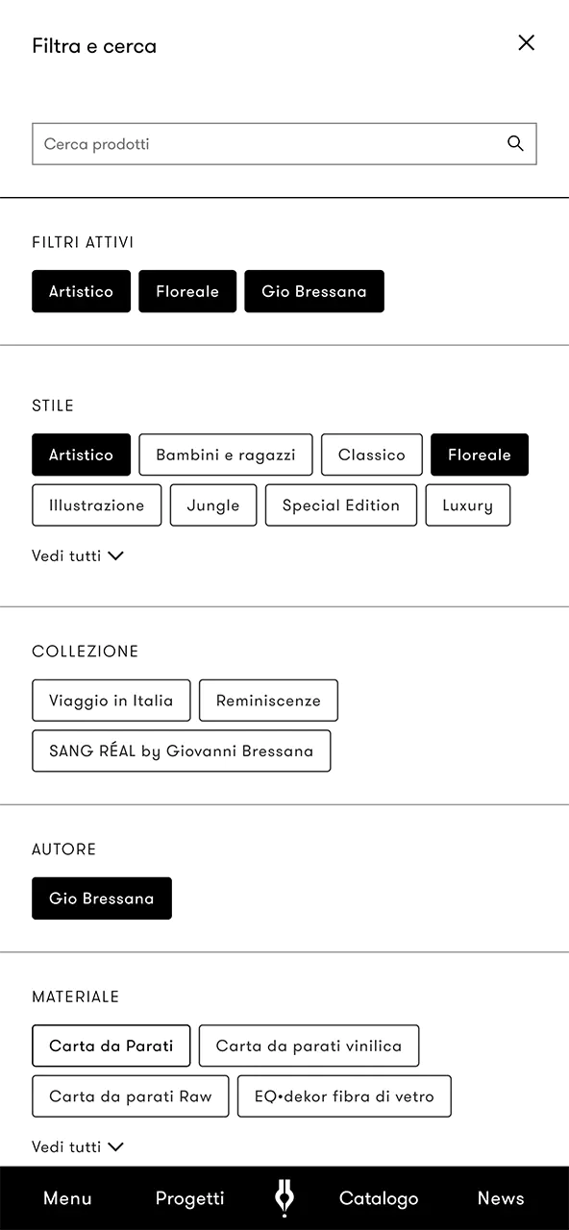
Task: Deselect Gio Bressana under Autore
Action: point(102,898)
